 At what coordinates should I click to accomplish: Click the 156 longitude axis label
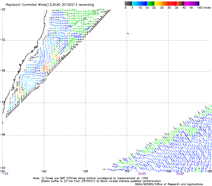[x=85, y=171]
